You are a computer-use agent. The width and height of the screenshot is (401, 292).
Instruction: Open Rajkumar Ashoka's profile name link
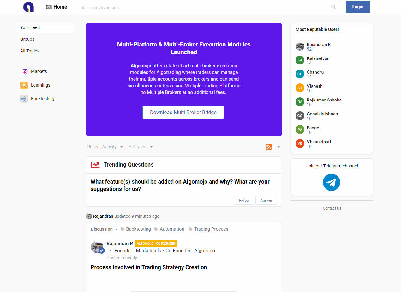pos(324,100)
